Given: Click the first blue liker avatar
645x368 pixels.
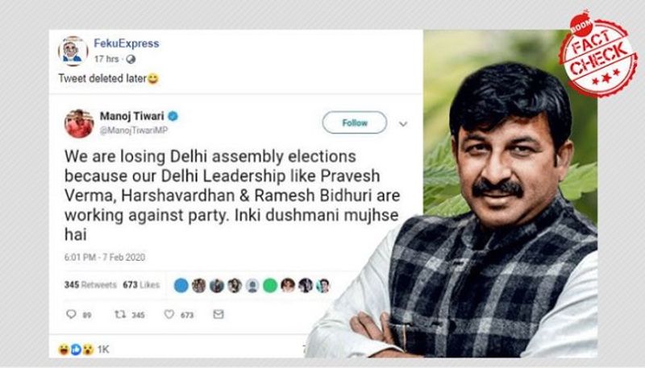Looking at the screenshot, I should pos(181,285).
